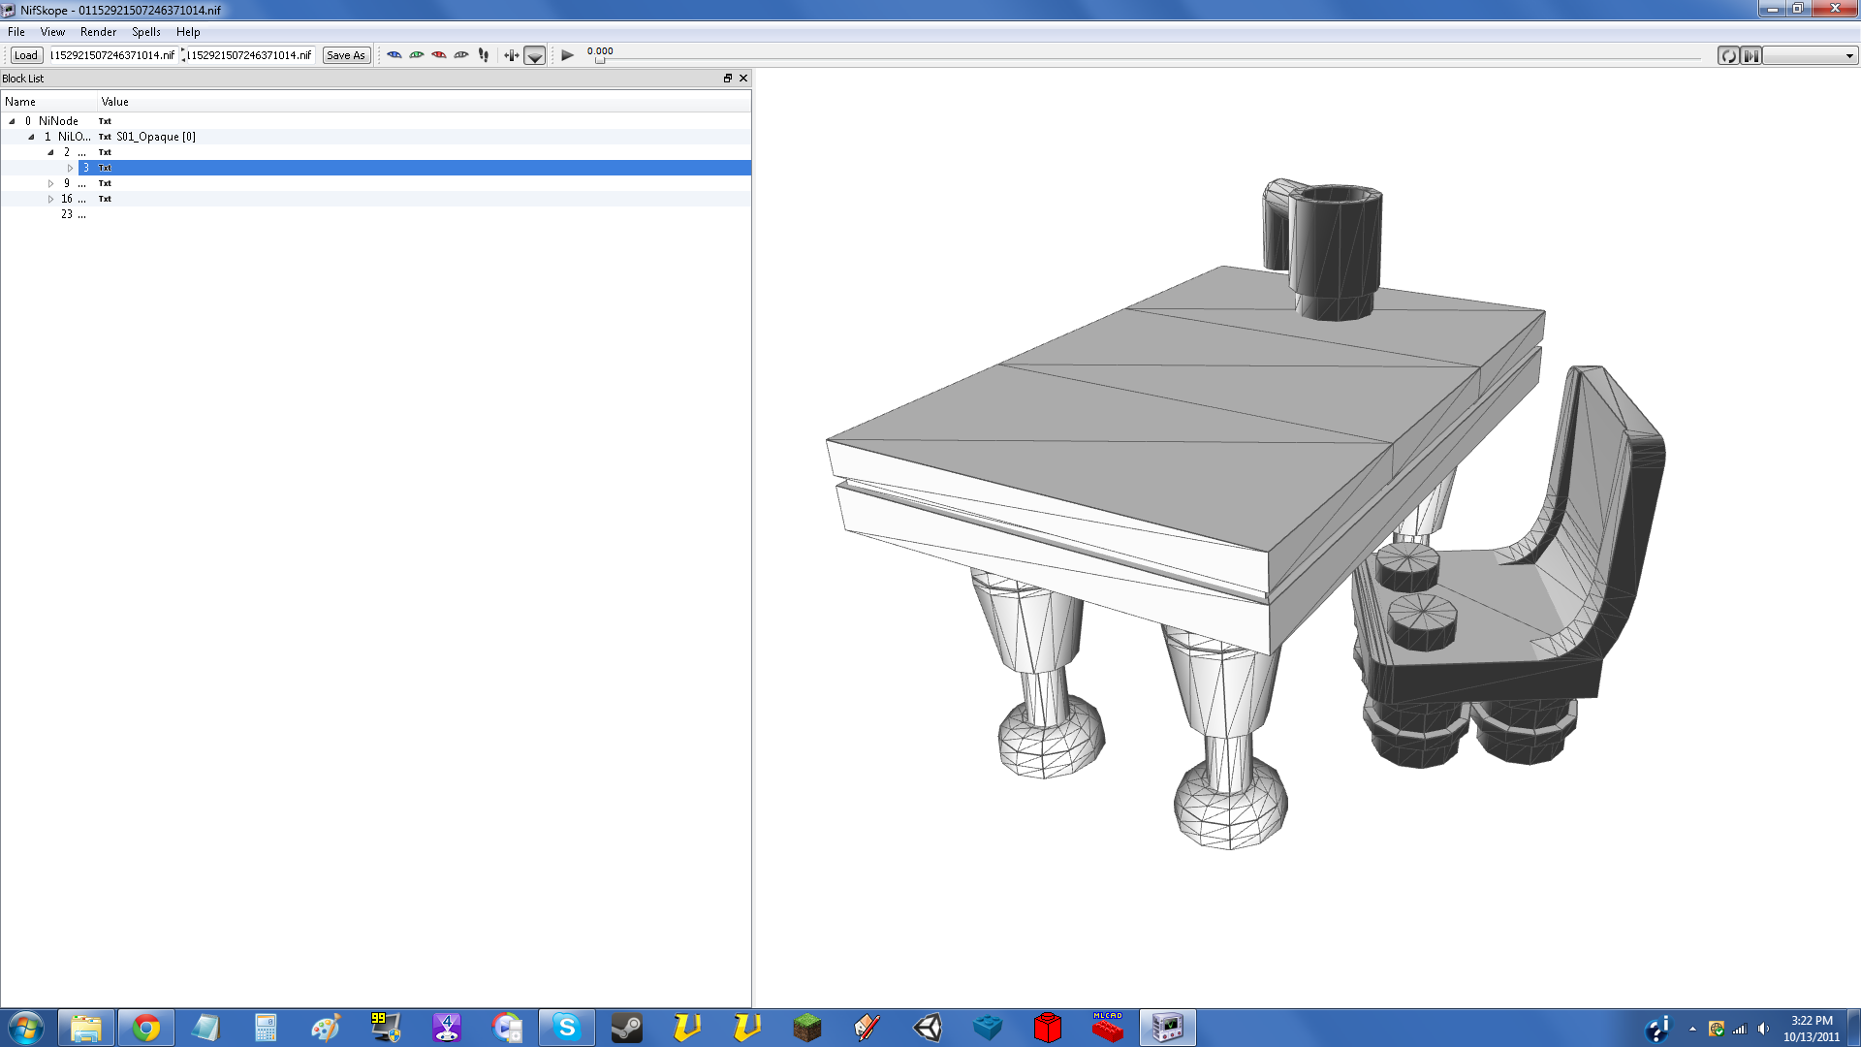1861x1047 pixels.
Task: Open the Spells menu
Action: pos(145,32)
